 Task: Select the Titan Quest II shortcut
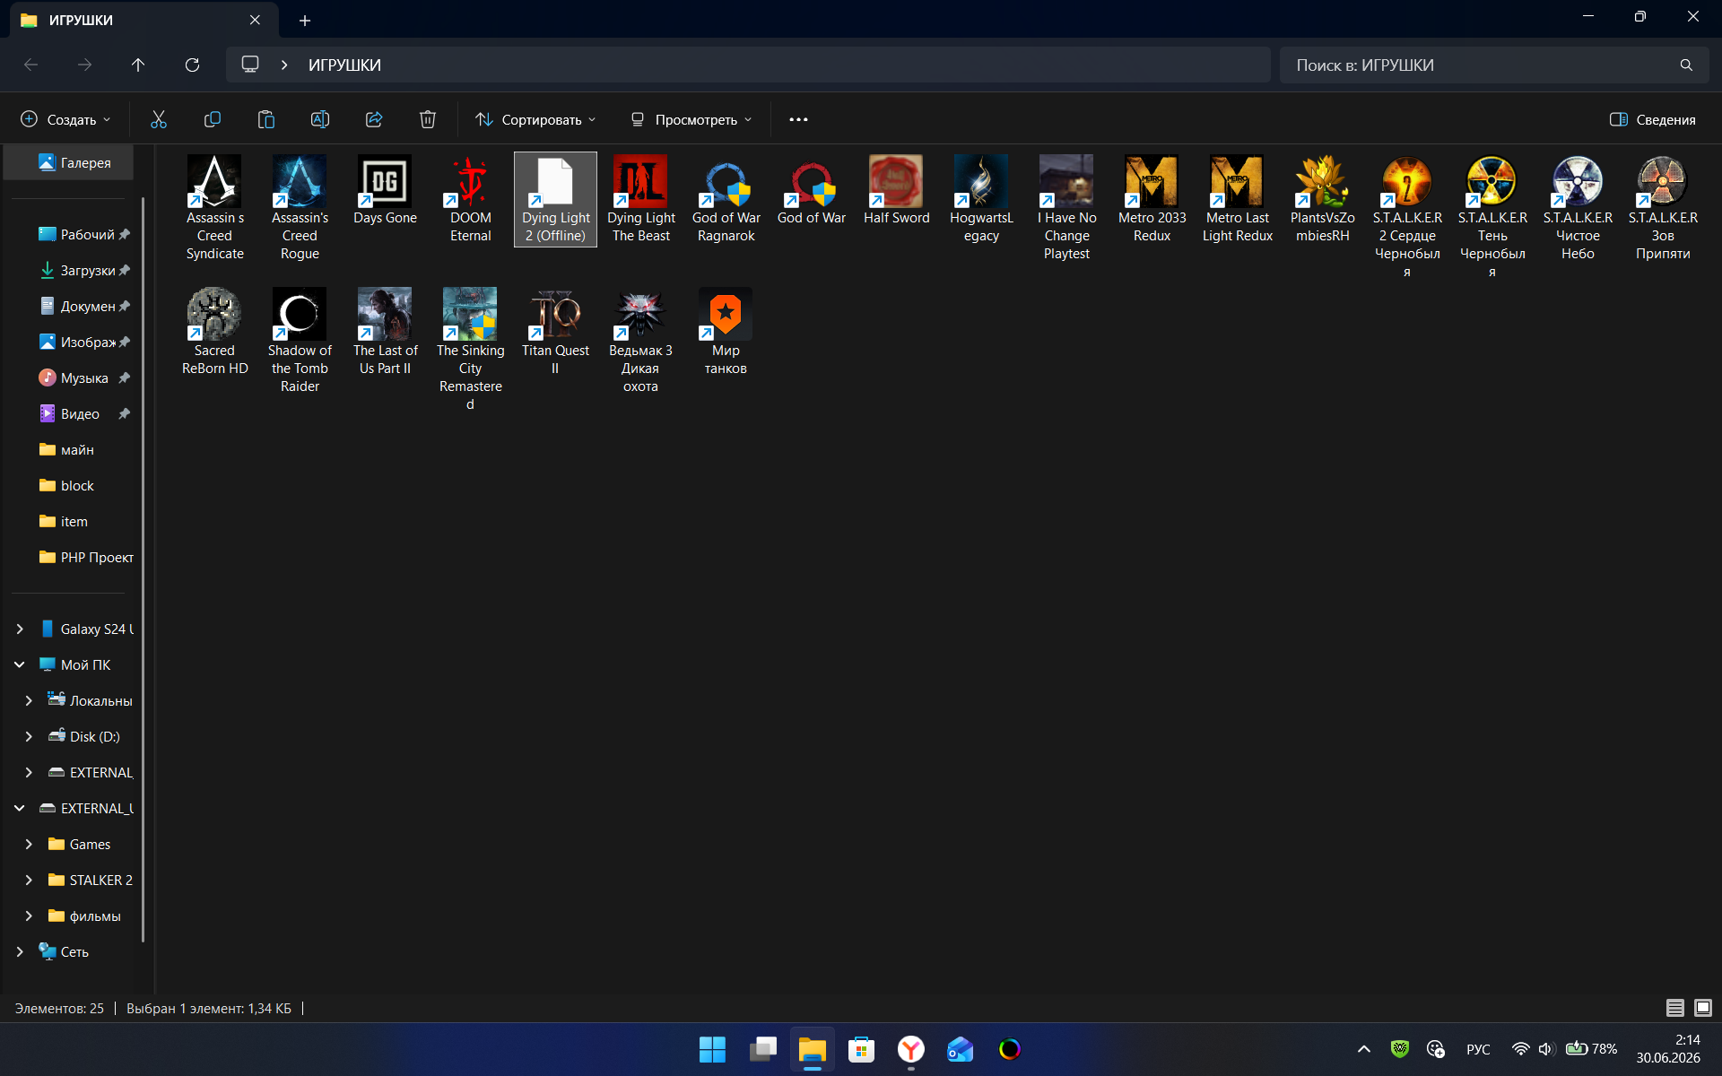(x=556, y=332)
